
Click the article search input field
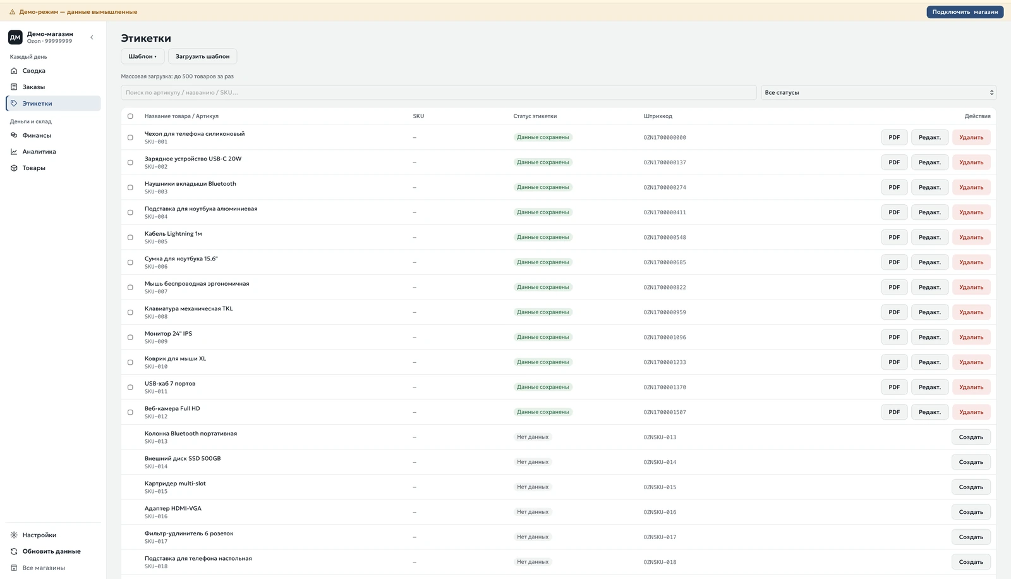click(439, 92)
